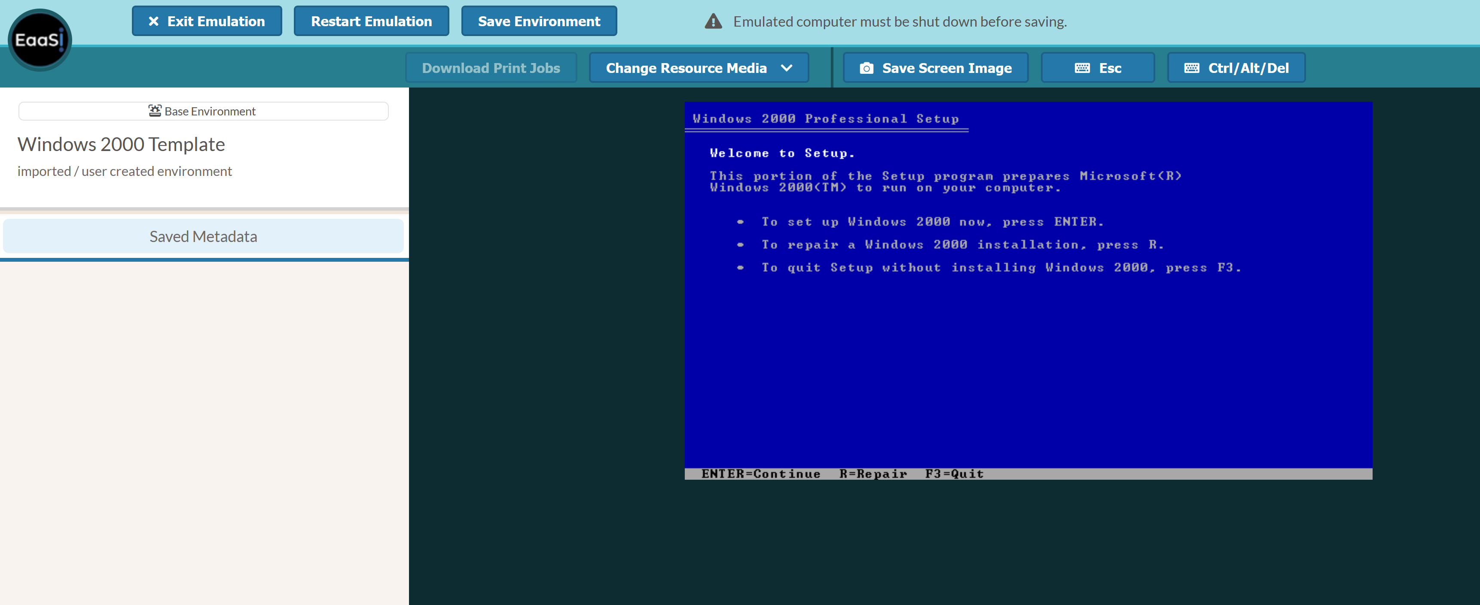Click the warning triangle icon
This screenshot has width=1480, height=605.
pyautogui.click(x=713, y=21)
